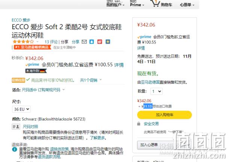Open the 退换货政策 link
This screenshot has height=162, width=229.
[x=59, y=149]
